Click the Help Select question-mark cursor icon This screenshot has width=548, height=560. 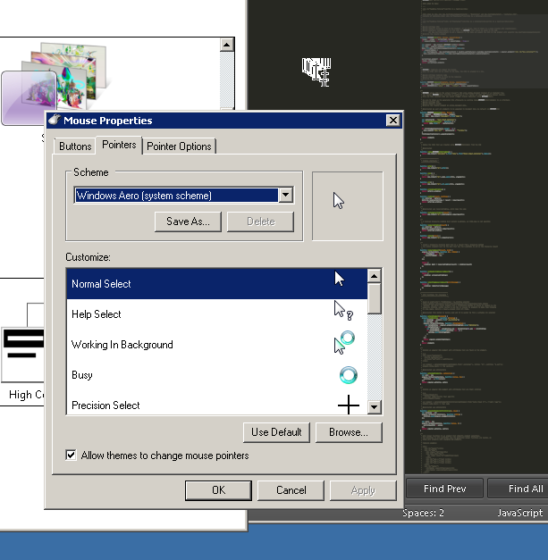click(x=343, y=310)
